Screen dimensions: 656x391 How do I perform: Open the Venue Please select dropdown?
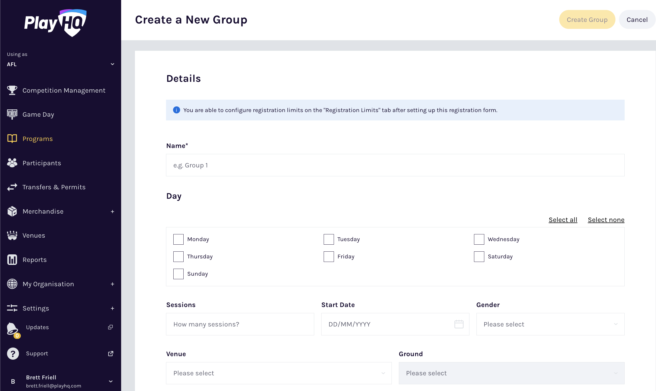pyautogui.click(x=279, y=373)
